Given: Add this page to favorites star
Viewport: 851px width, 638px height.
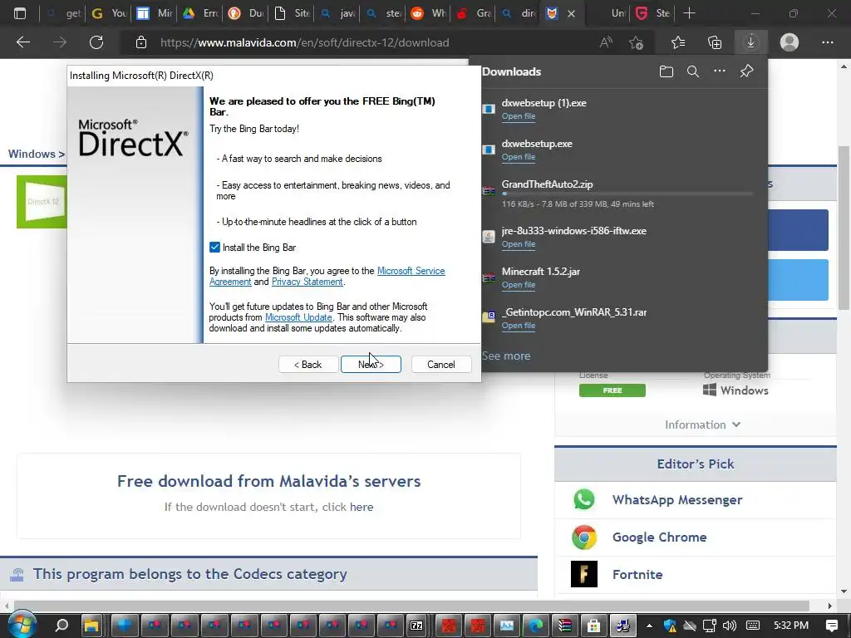Looking at the screenshot, I should [x=636, y=42].
